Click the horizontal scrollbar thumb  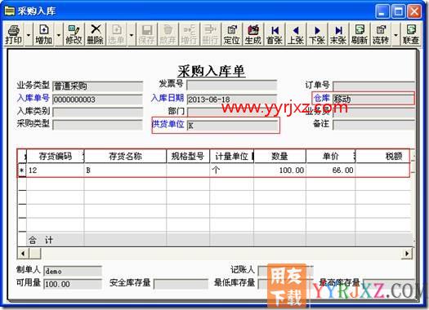[35, 254]
